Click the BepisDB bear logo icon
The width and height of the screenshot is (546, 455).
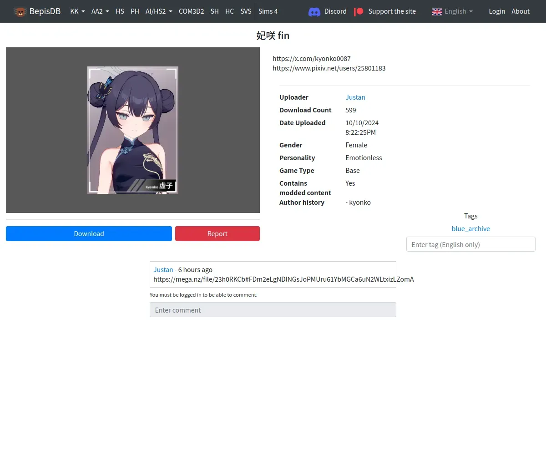(x=20, y=11)
